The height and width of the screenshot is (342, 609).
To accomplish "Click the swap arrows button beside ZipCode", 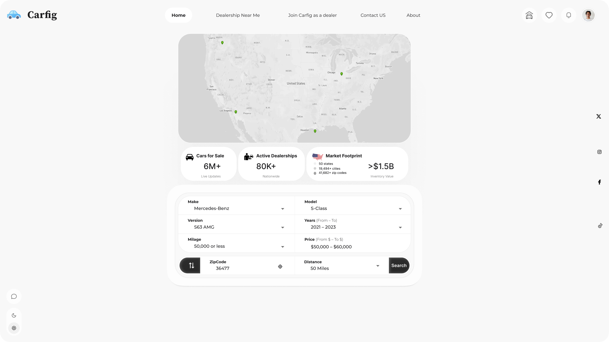I will point(190,265).
